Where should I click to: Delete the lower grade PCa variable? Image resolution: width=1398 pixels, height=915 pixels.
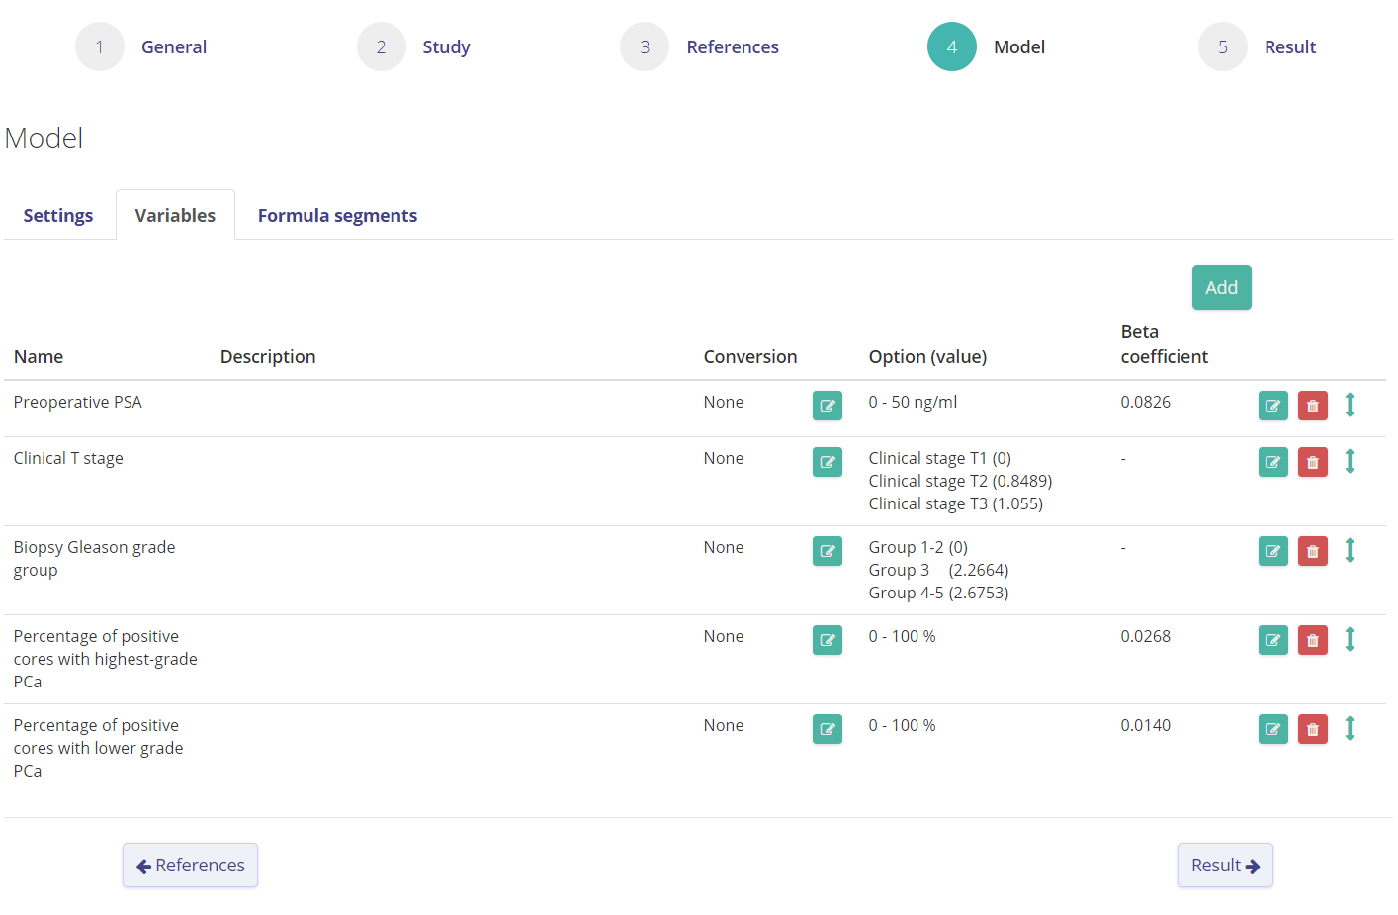(1312, 729)
